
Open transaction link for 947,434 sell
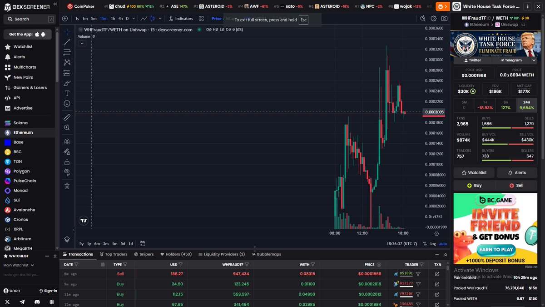(437, 274)
